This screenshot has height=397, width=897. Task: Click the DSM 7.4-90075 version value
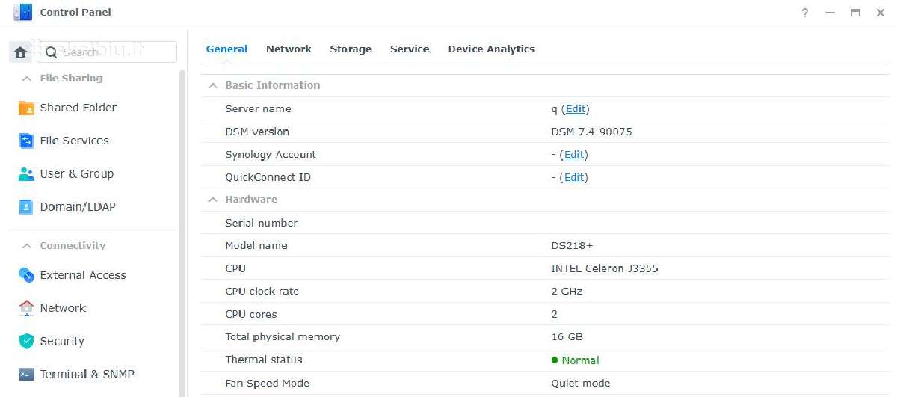(591, 132)
